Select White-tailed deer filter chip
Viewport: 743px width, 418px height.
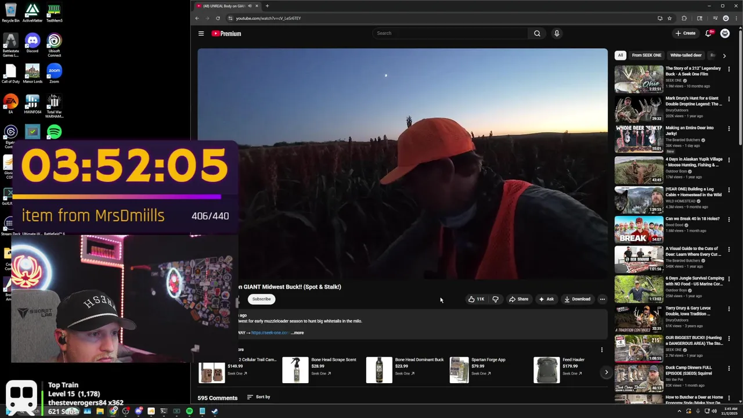686,55
